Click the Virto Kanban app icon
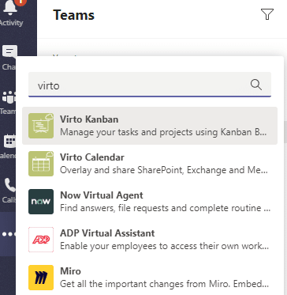 pyautogui.click(x=41, y=126)
